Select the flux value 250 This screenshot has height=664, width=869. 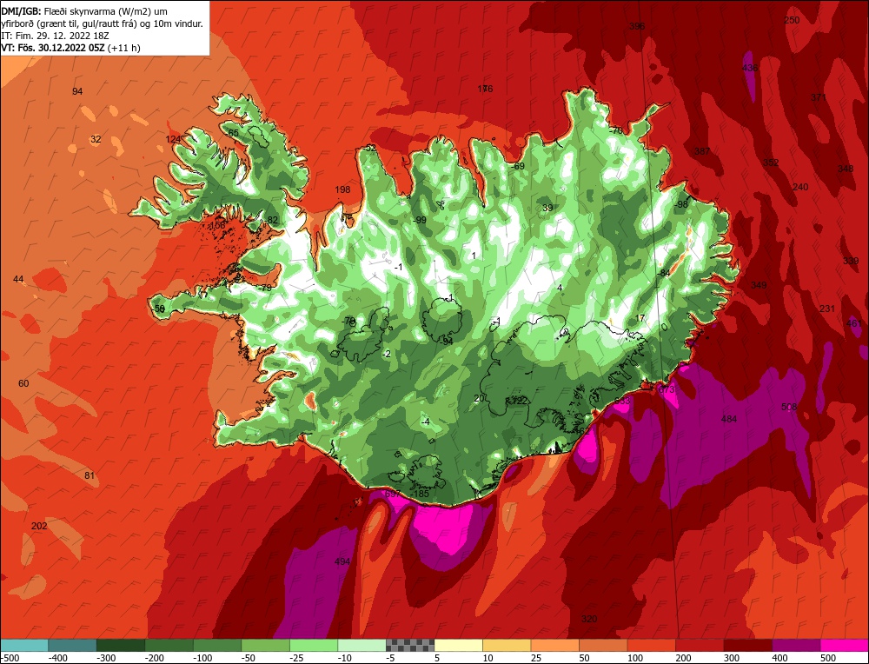click(x=792, y=21)
